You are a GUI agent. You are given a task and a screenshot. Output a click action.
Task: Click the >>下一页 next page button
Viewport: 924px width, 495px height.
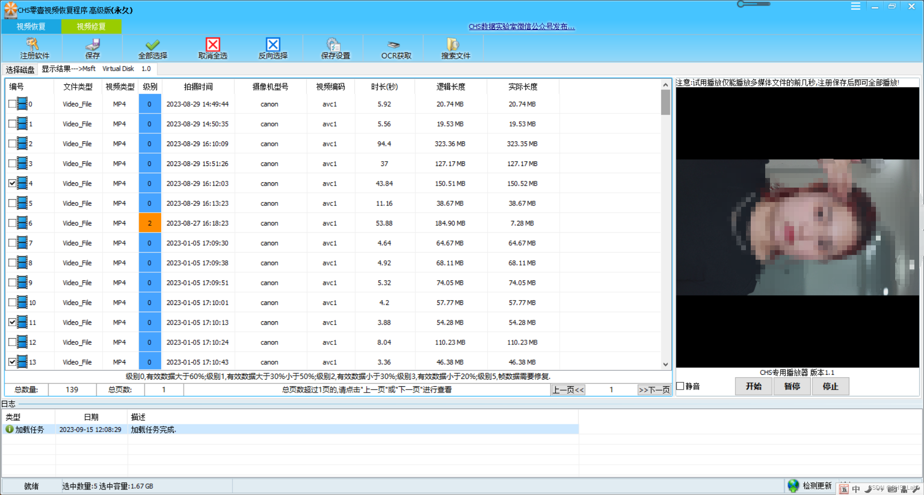[x=654, y=390]
